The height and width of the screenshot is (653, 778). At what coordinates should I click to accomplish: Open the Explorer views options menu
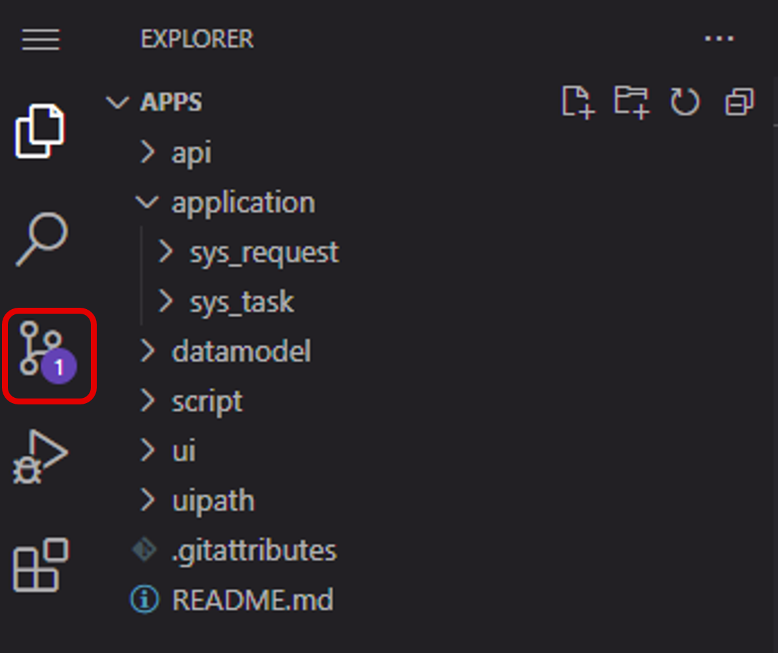(x=719, y=38)
